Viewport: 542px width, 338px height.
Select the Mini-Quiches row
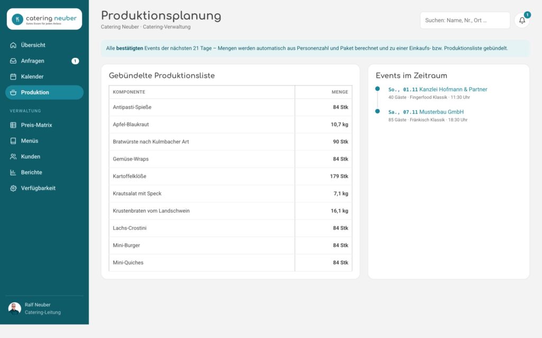click(230, 262)
